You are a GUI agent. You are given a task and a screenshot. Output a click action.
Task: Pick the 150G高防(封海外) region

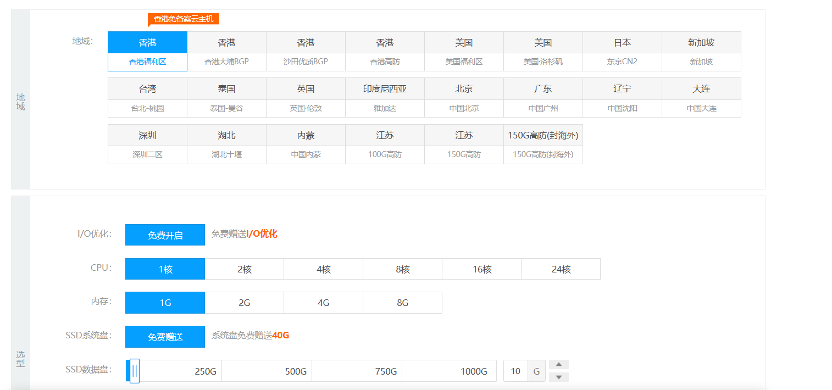(x=543, y=144)
